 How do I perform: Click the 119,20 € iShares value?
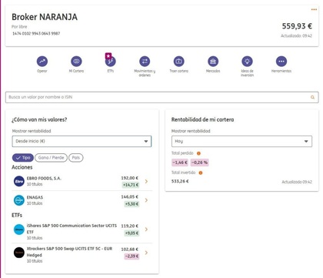130,226
